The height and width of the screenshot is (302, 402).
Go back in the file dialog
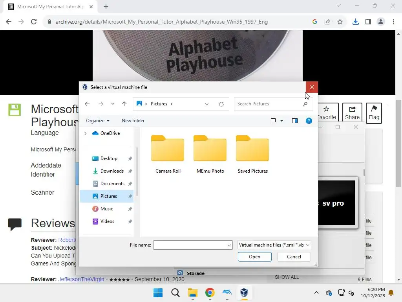tap(87, 104)
